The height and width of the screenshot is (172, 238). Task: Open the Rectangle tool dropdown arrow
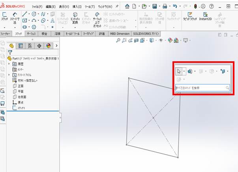(29, 21)
